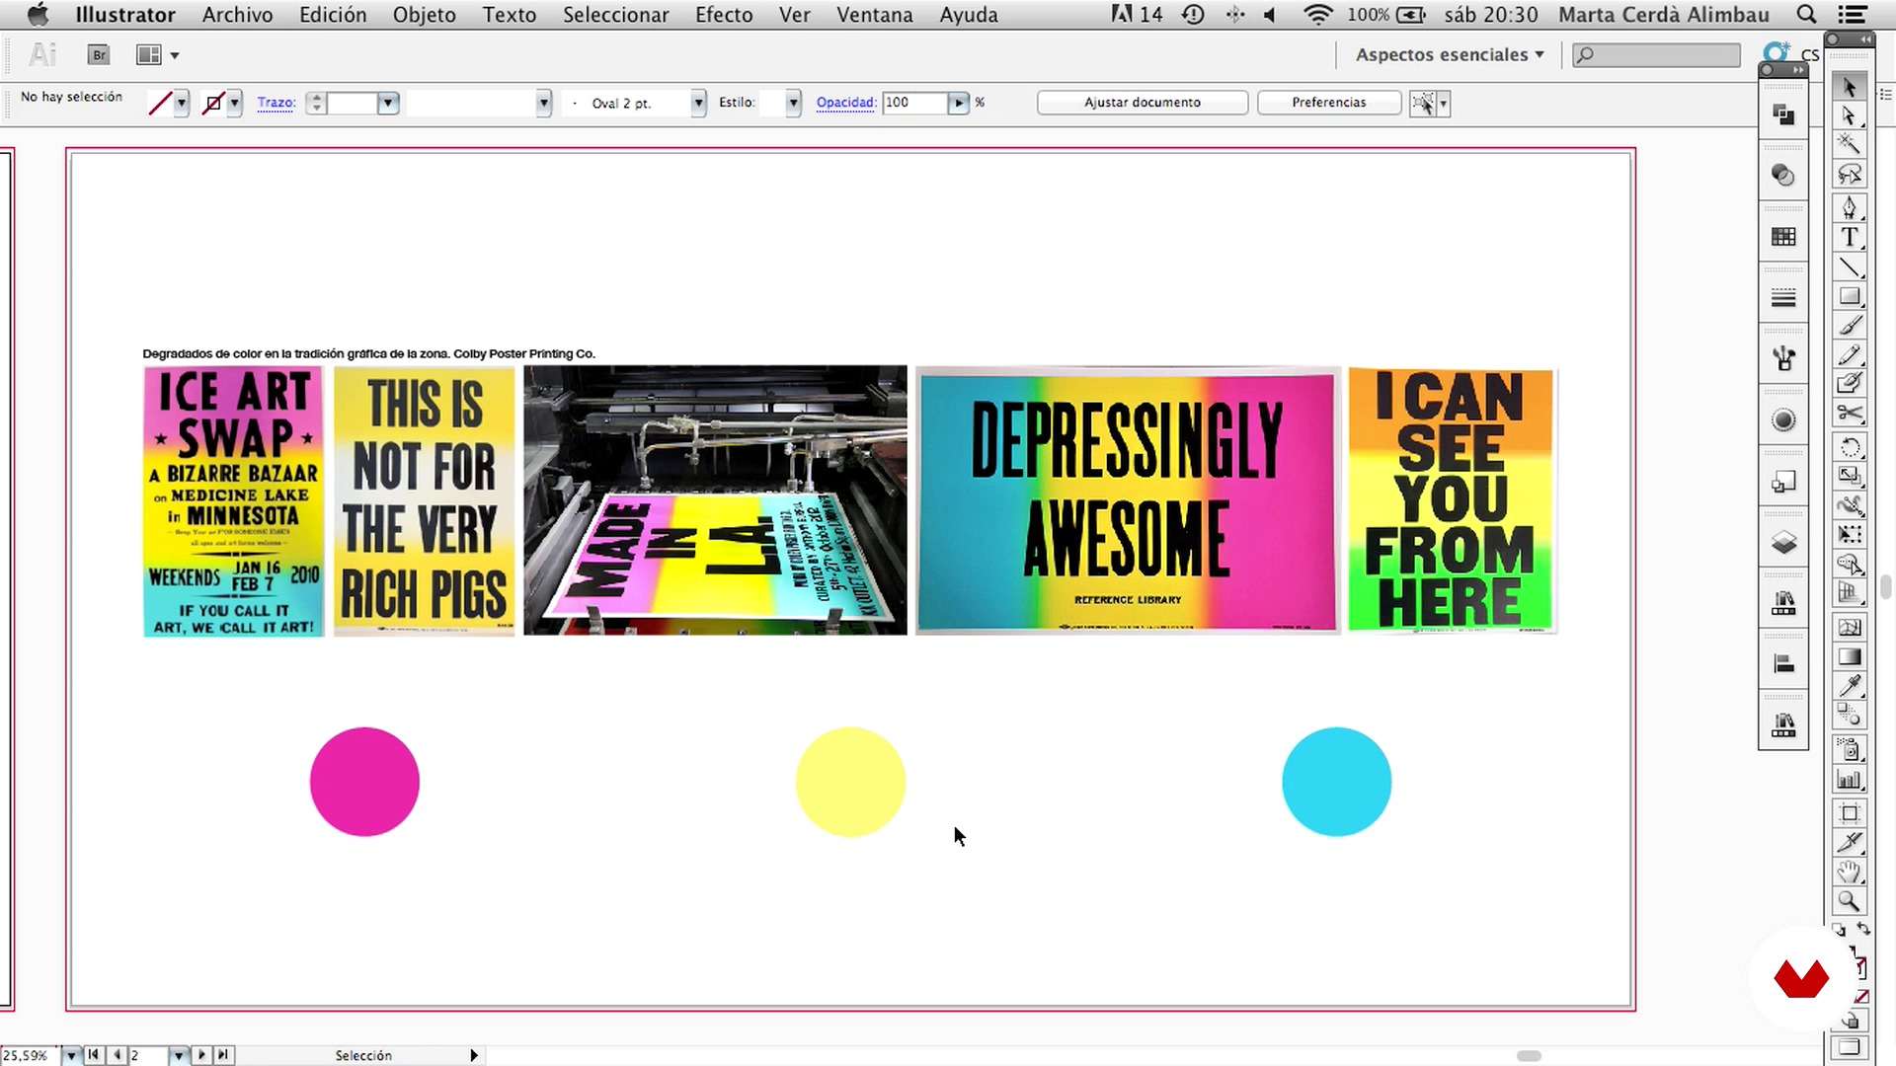1896x1066 pixels.
Task: Open the Objeto menu
Action: (424, 15)
